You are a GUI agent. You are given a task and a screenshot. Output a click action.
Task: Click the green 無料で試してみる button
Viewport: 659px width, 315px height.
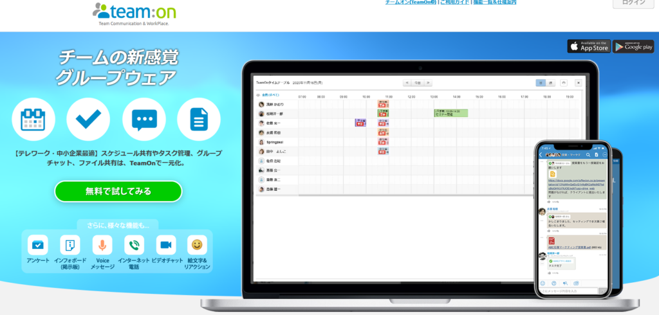(x=118, y=192)
